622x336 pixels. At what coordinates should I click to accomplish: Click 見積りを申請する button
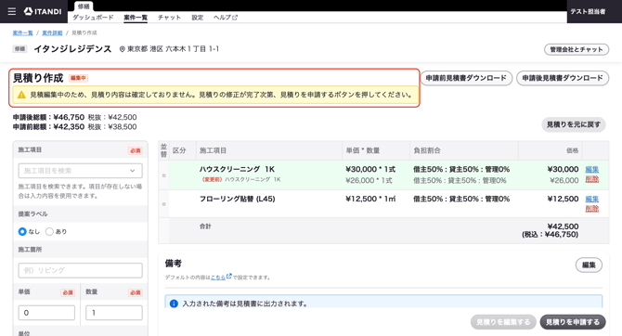click(573, 322)
